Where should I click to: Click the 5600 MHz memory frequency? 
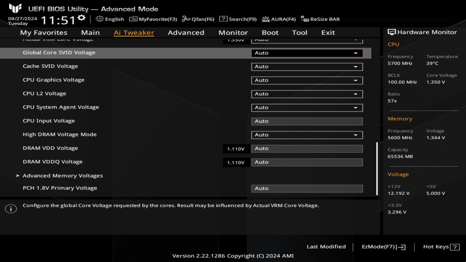[x=400, y=138]
